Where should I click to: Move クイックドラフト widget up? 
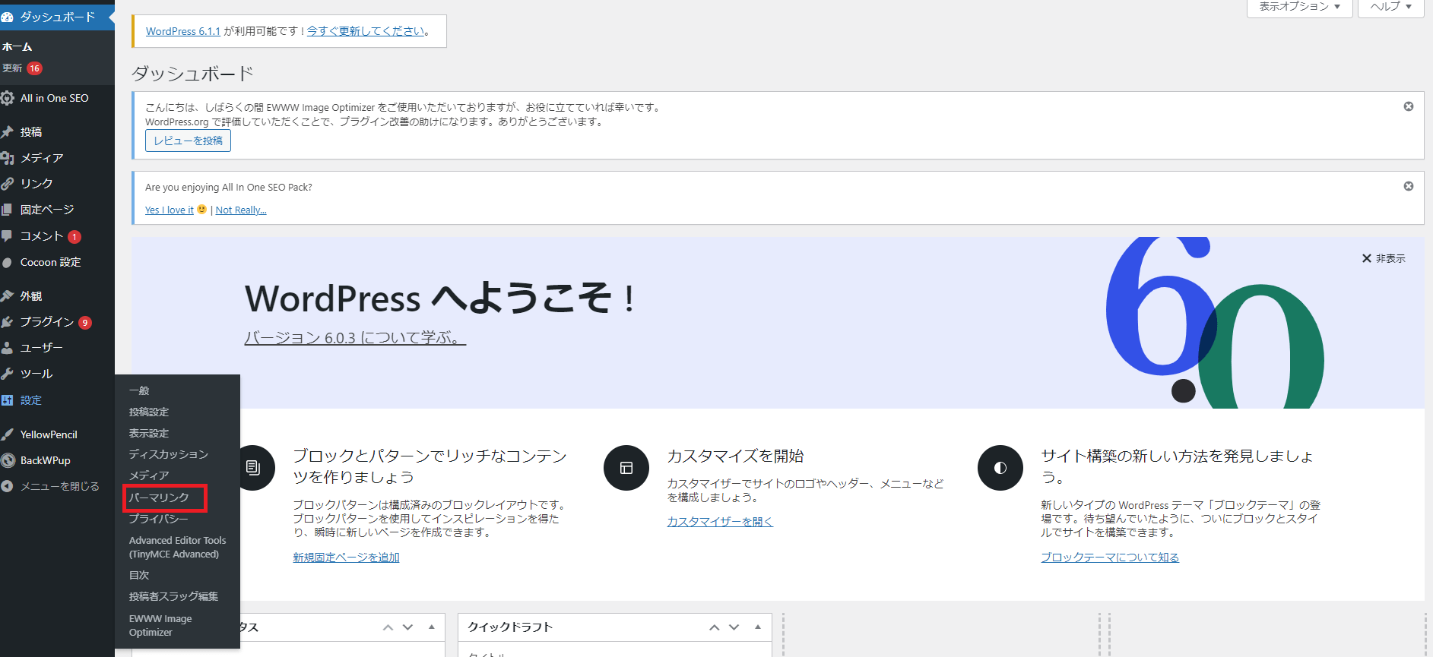tap(714, 627)
